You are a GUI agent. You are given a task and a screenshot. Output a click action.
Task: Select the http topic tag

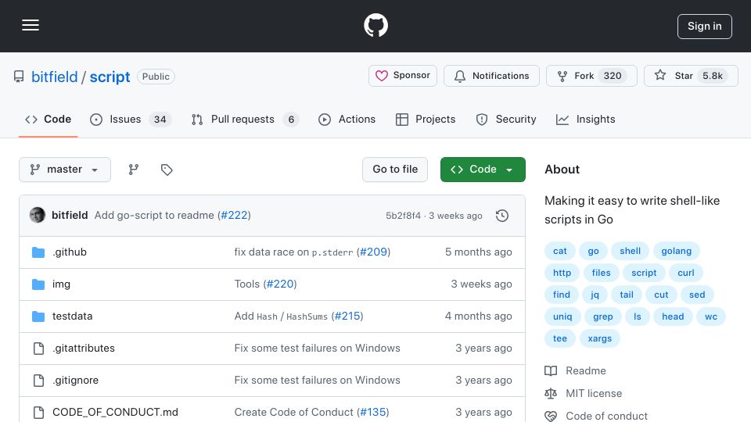tap(562, 273)
